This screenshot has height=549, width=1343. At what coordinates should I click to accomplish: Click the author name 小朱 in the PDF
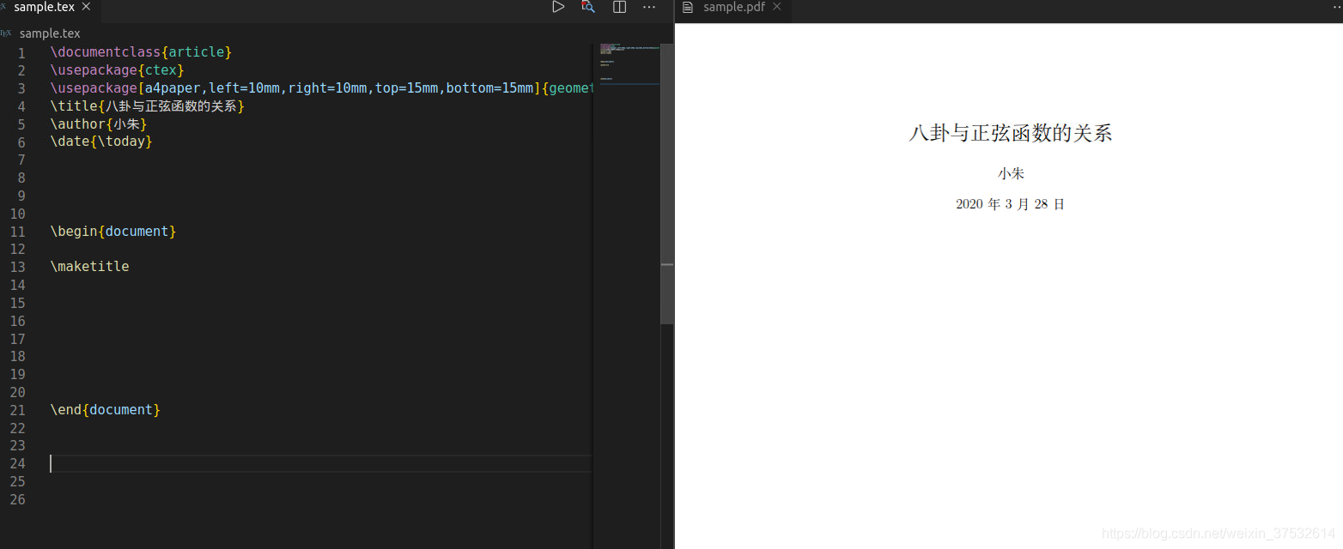pyautogui.click(x=1011, y=173)
